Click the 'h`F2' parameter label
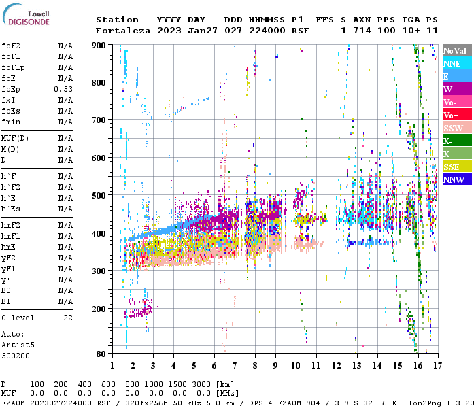The width and height of the screenshot is (476, 408). point(11,187)
